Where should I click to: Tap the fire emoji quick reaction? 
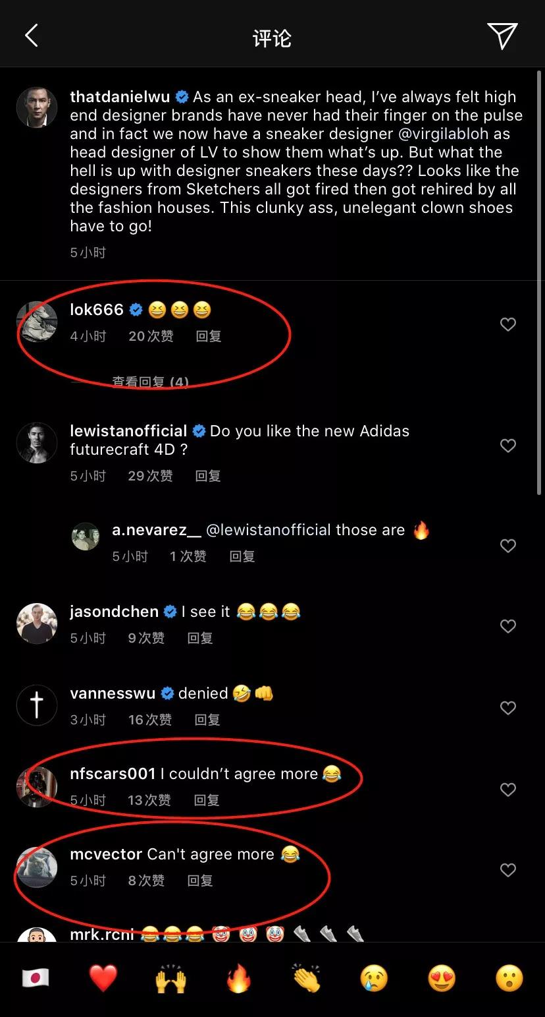[239, 978]
